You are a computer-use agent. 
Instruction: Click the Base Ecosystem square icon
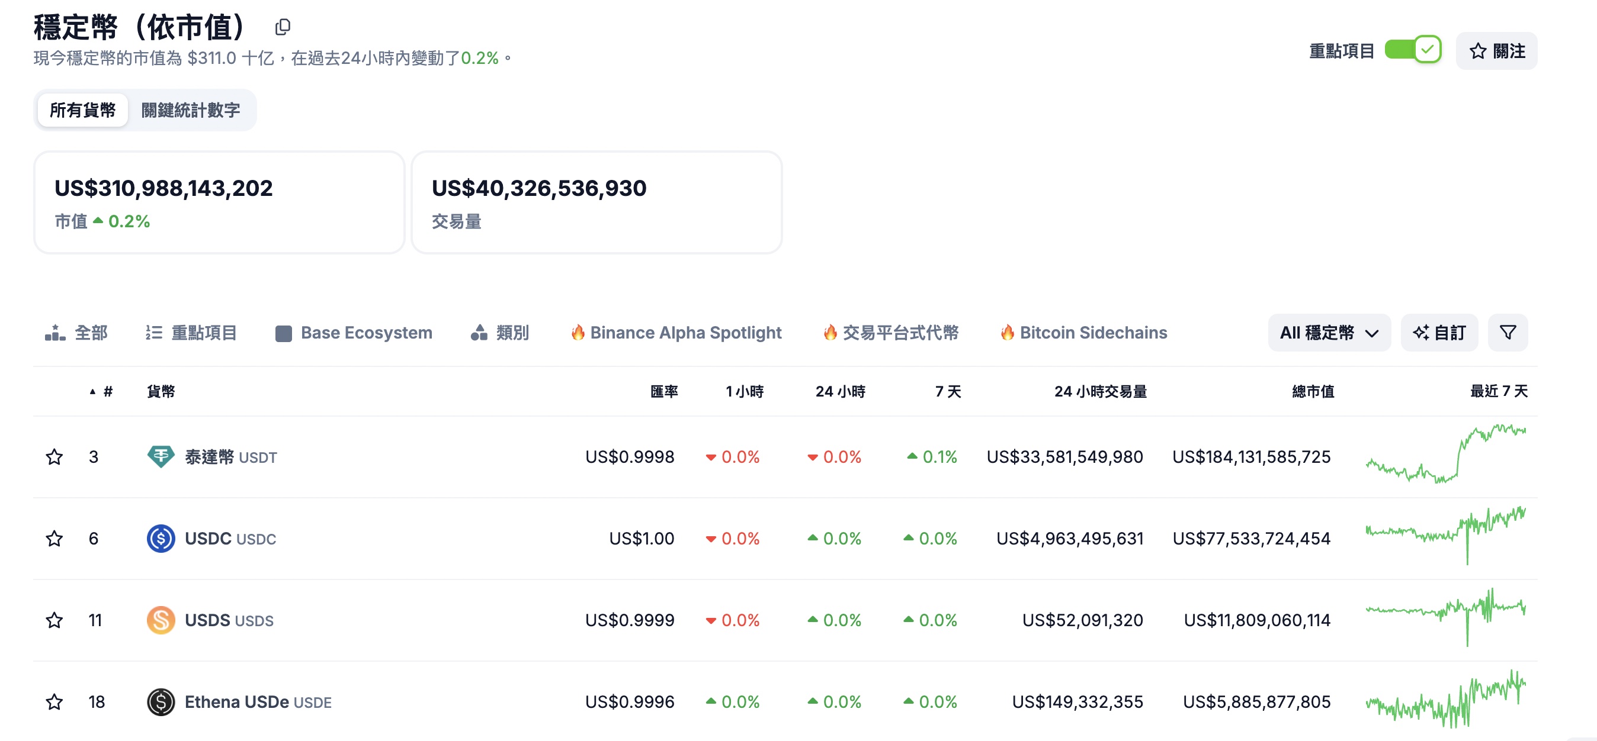[x=283, y=334]
